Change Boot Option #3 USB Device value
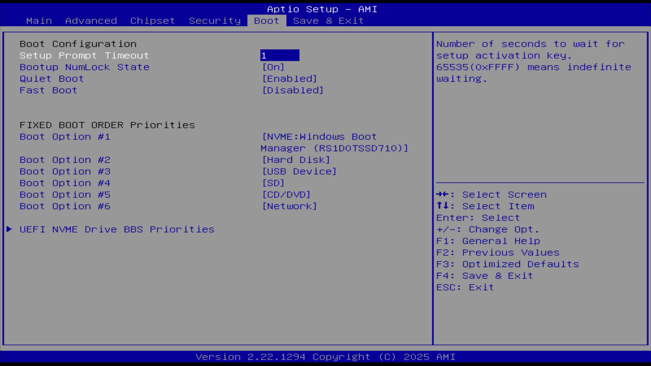This screenshot has height=366, width=651. click(x=299, y=171)
